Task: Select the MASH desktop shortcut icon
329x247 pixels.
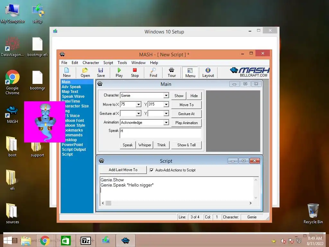Action: point(13,114)
